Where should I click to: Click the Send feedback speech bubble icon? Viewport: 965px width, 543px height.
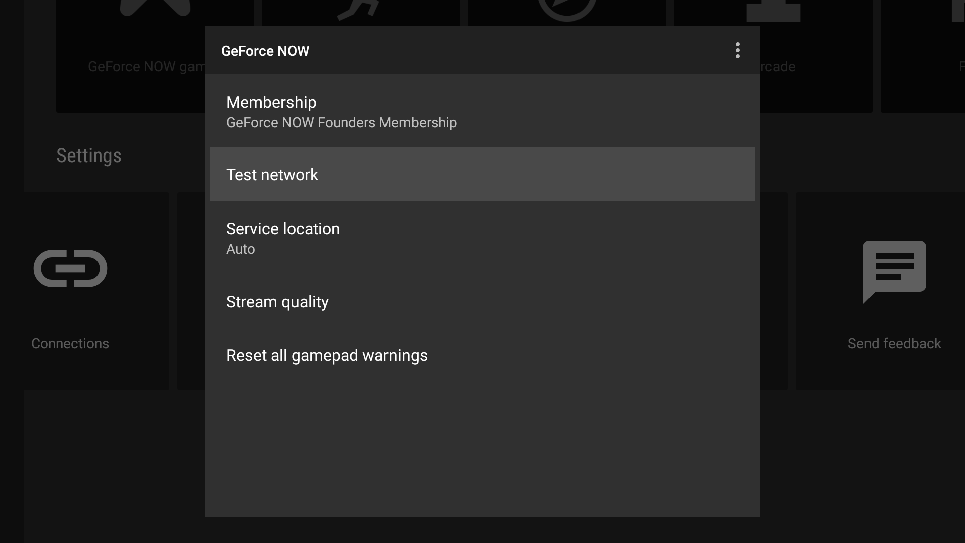tap(894, 272)
